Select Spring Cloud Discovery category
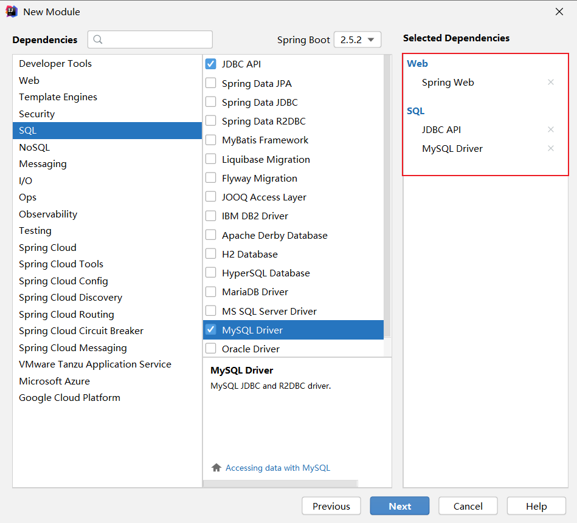This screenshot has width=577, height=523. point(107,298)
